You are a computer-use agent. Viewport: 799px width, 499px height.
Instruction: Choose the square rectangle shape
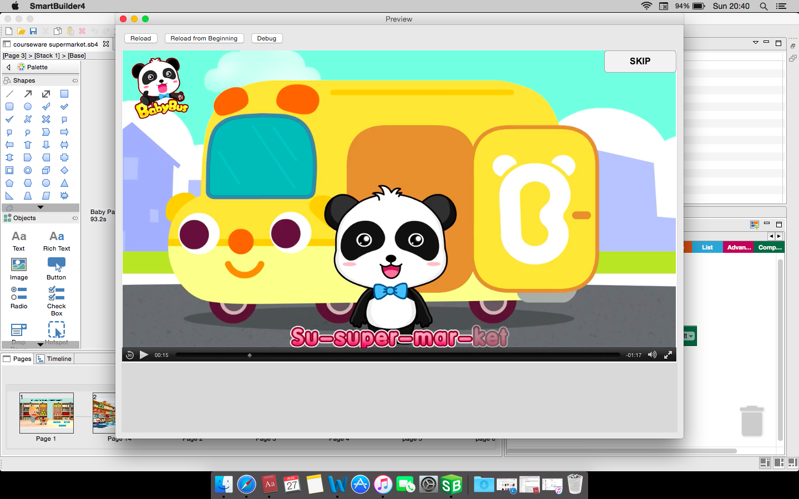click(64, 94)
